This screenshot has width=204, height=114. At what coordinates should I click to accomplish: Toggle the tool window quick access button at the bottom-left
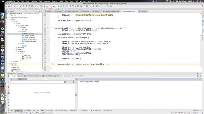coord(6,113)
